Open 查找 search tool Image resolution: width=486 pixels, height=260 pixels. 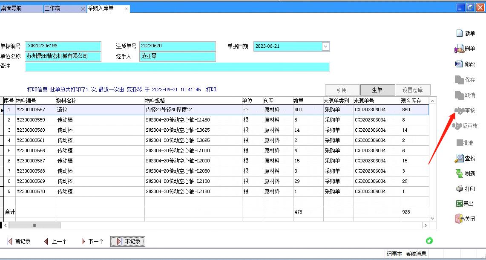point(459,158)
